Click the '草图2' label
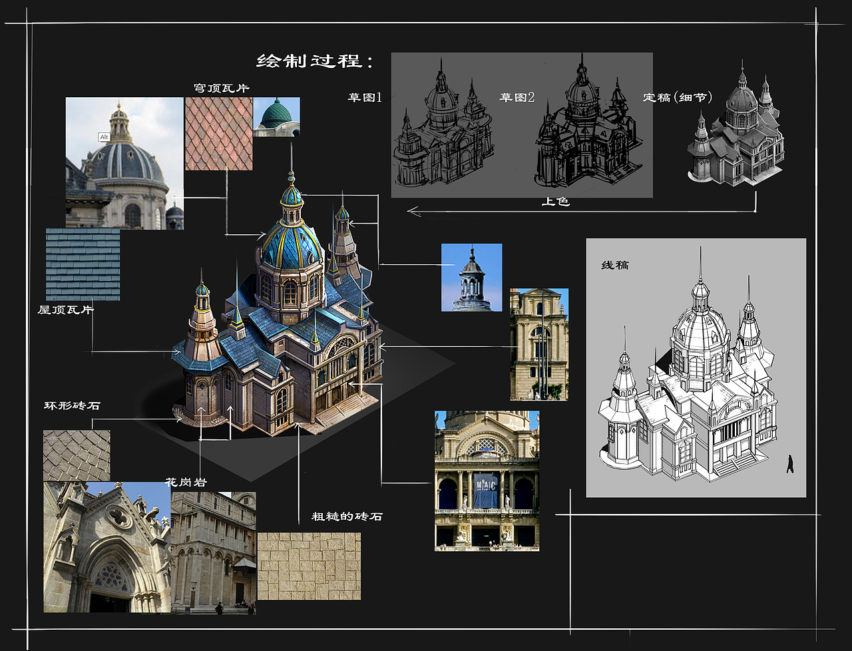The width and height of the screenshot is (852, 651). 517,98
